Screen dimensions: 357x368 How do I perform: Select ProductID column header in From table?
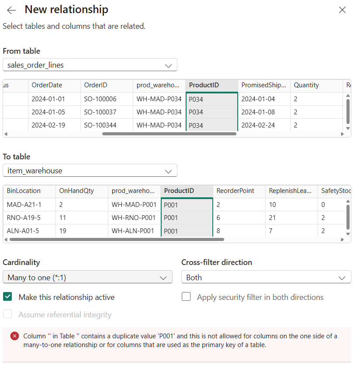211,85
